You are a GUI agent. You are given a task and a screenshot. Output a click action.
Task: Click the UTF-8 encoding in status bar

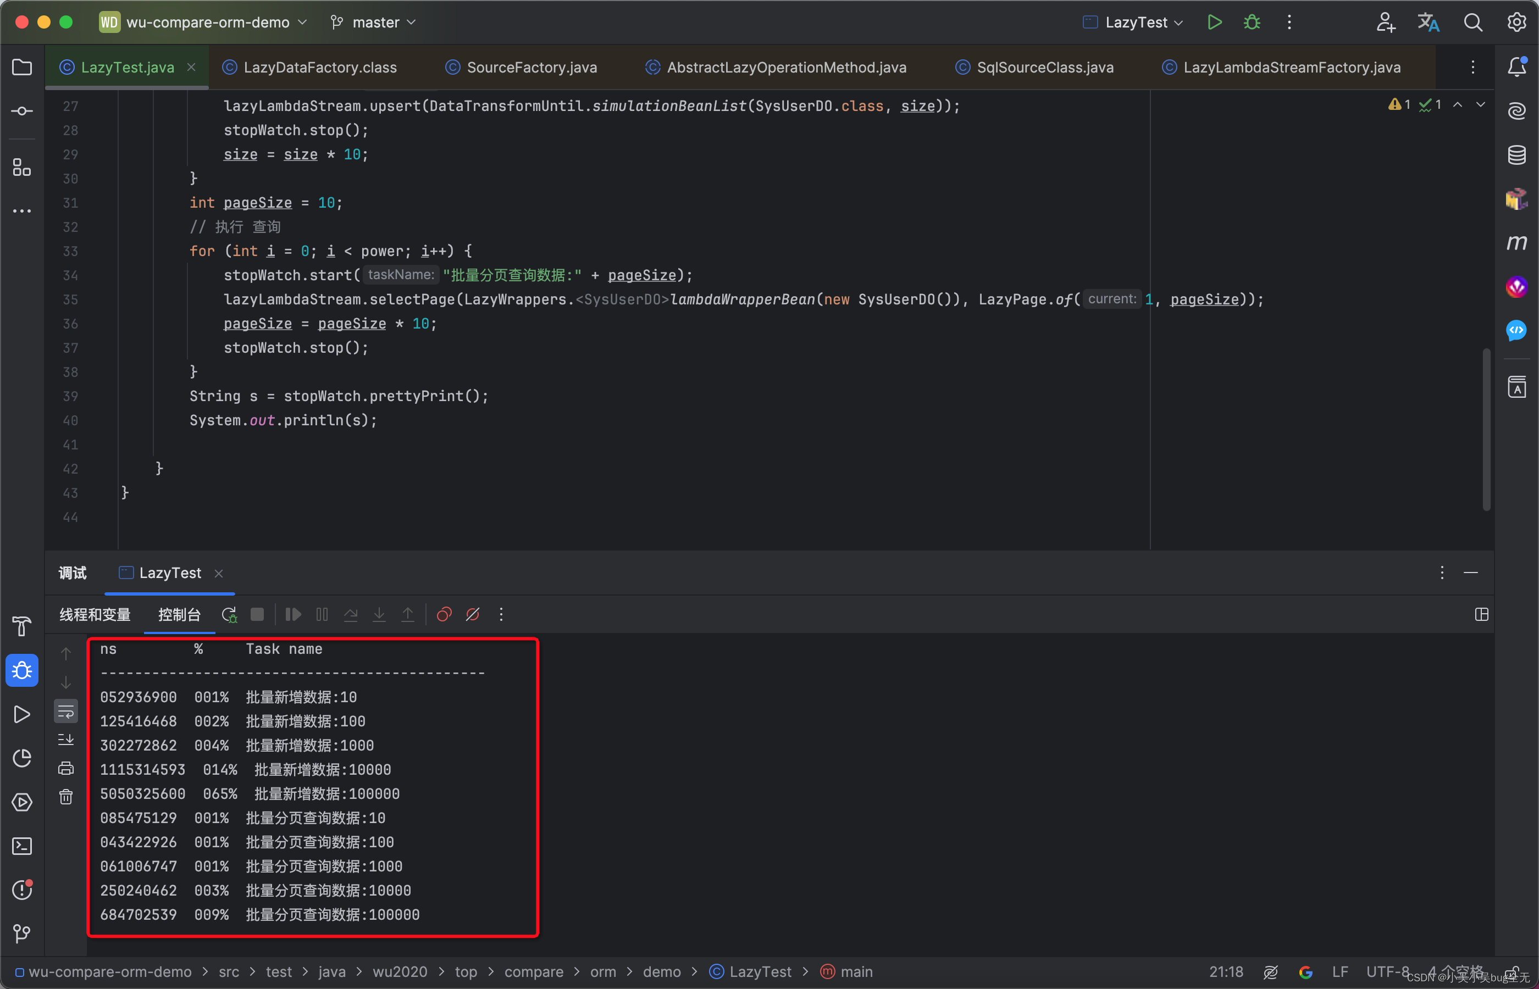[1388, 971]
